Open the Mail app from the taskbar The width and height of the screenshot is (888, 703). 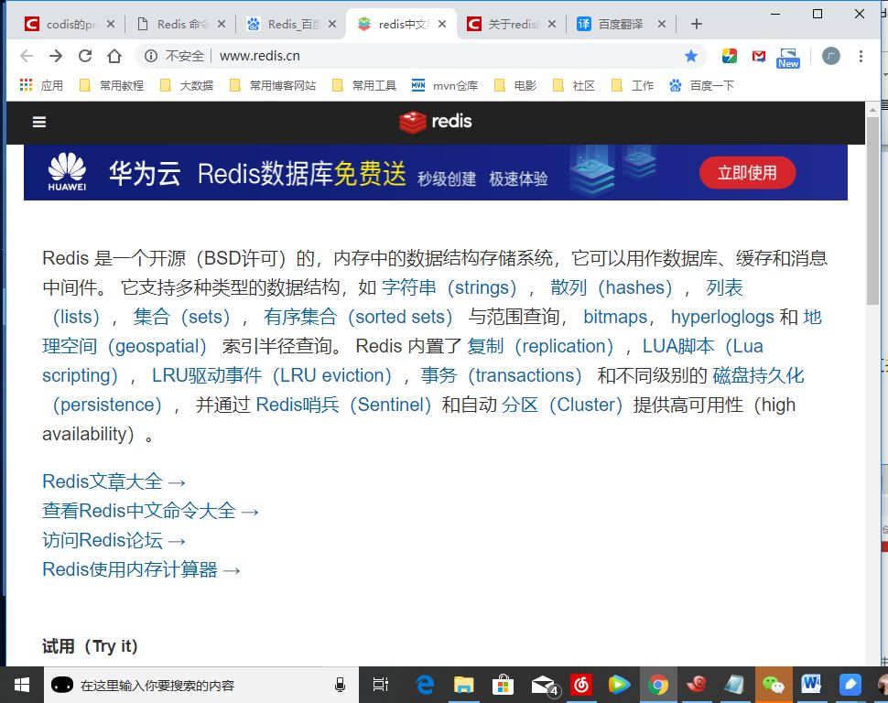tap(545, 686)
